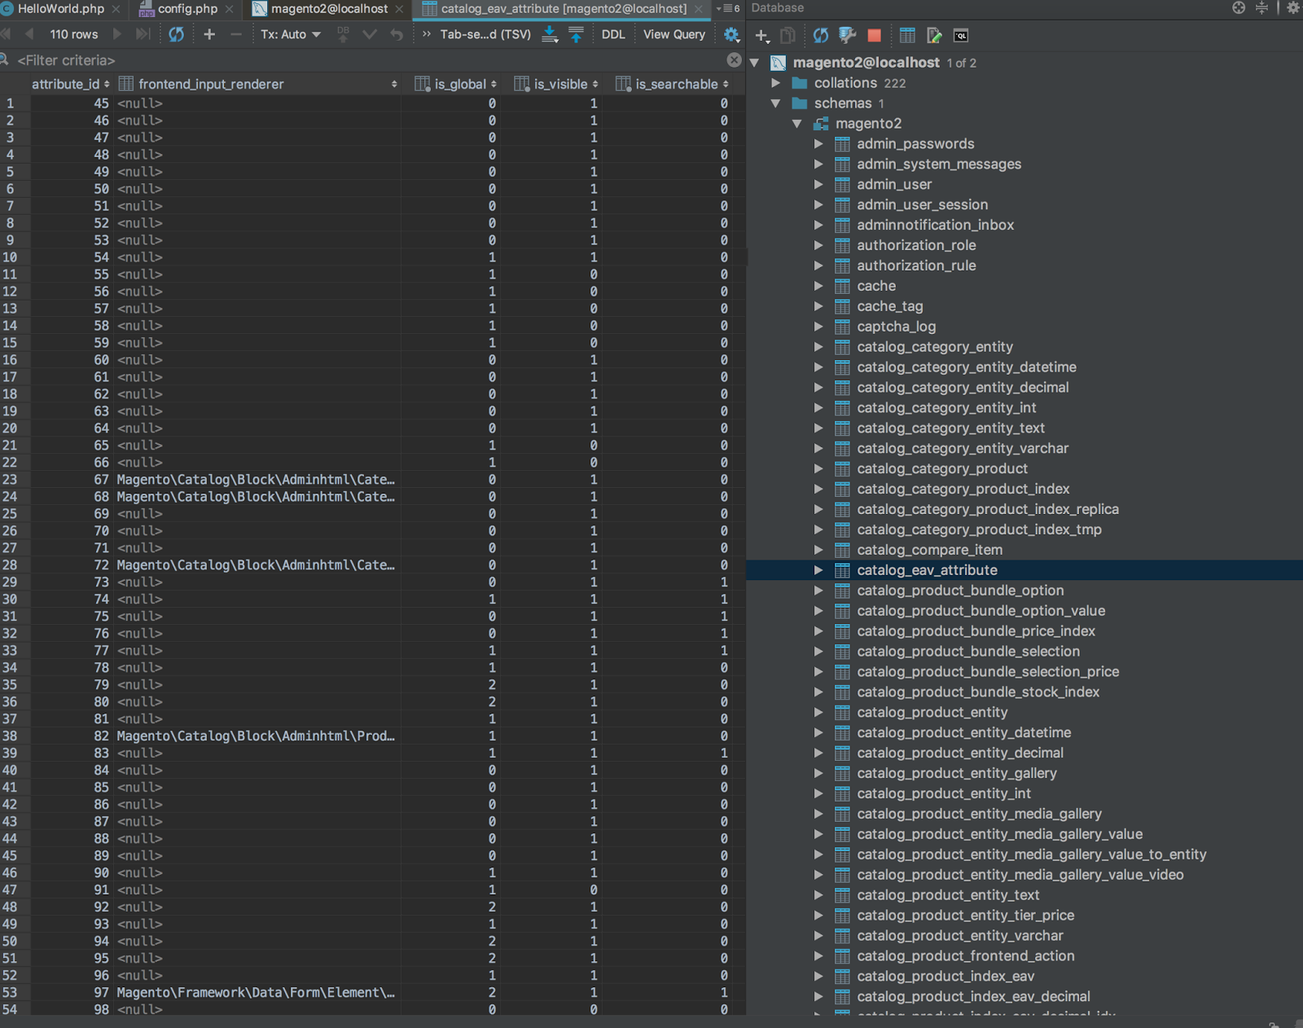This screenshot has width=1303, height=1028.
Task: Collapse the magento2@localhost data source node
Action: click(754, 63)
